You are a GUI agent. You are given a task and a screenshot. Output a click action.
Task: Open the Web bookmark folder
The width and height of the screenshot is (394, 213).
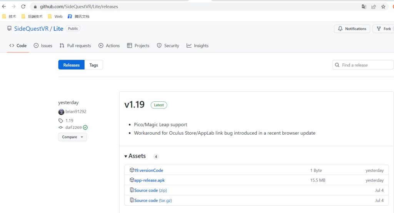[x=55, y=16]
